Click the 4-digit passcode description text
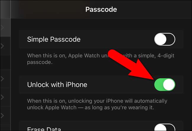Viewport: 192px width, 131px height. pyautogui.click(x=101, y=59)
